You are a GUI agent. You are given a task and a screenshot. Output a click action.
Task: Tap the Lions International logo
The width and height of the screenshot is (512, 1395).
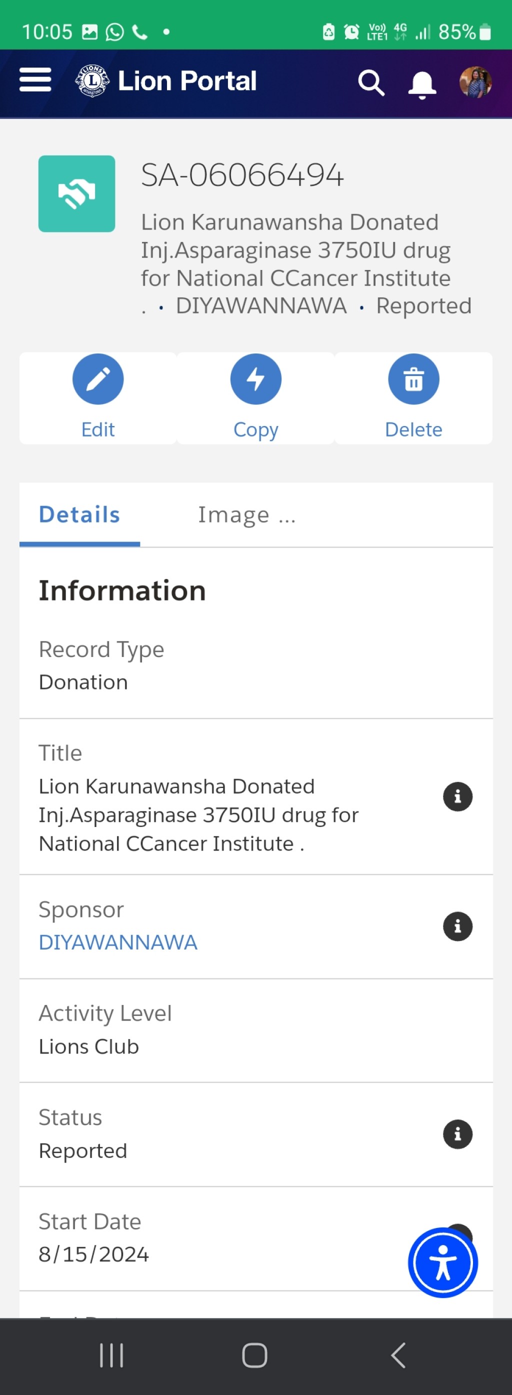pyautogui.click(x=92, y=80)
